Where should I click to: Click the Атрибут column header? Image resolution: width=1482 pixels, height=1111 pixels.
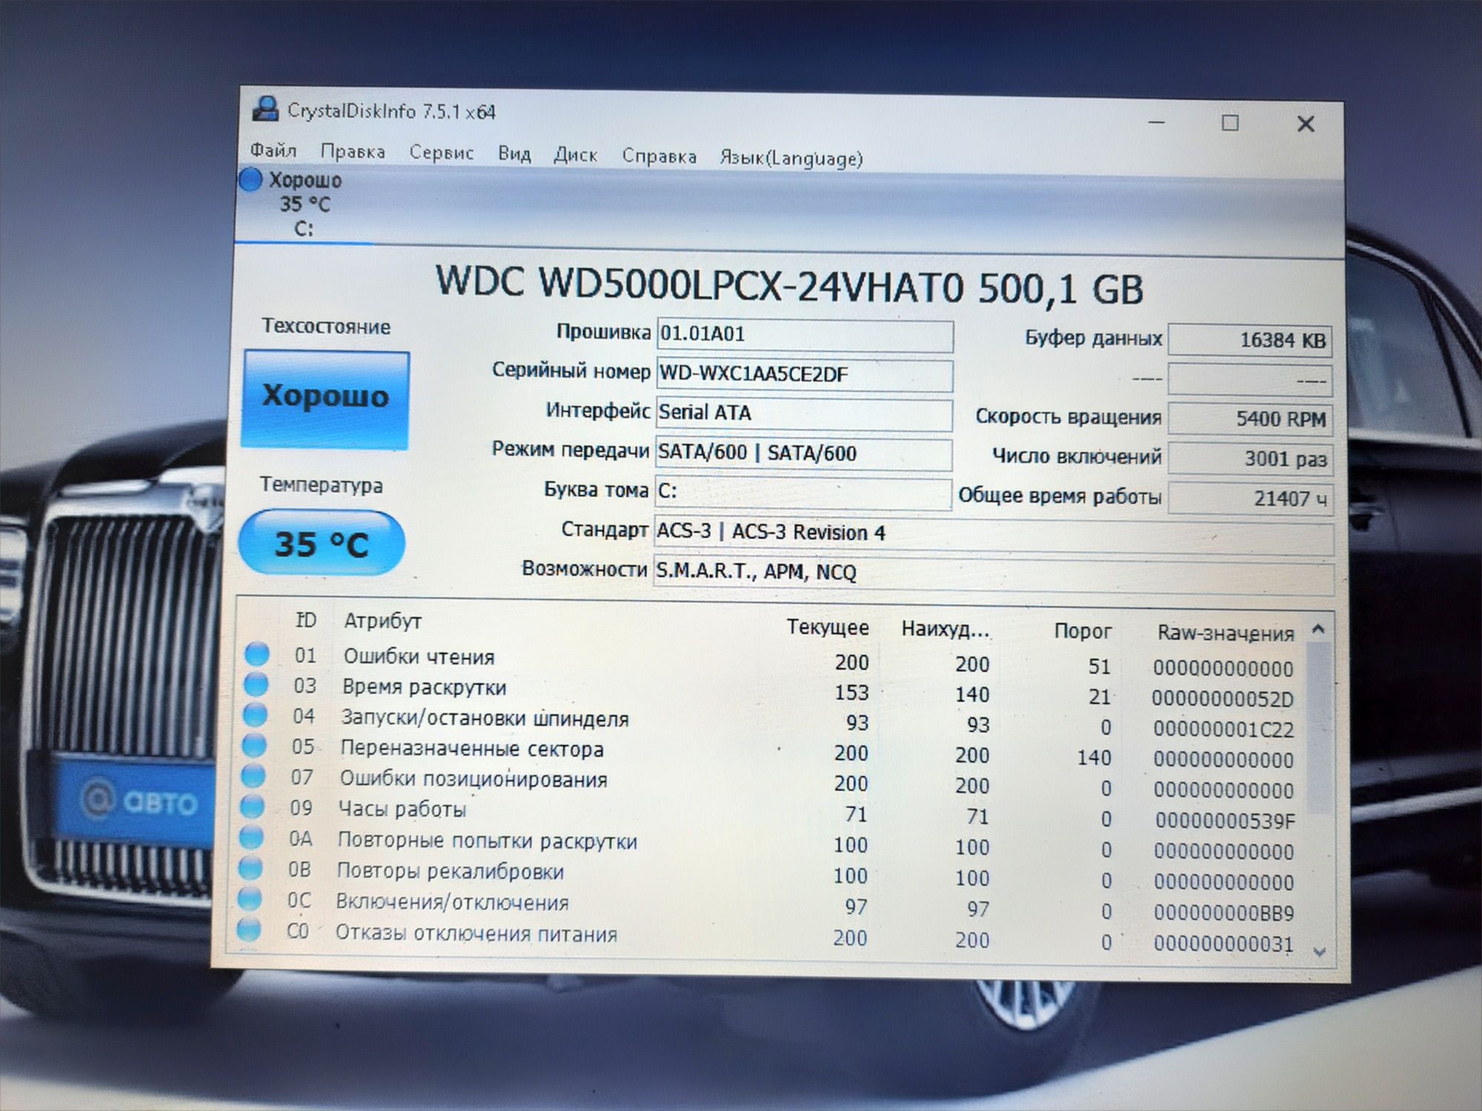pos(382,621)
